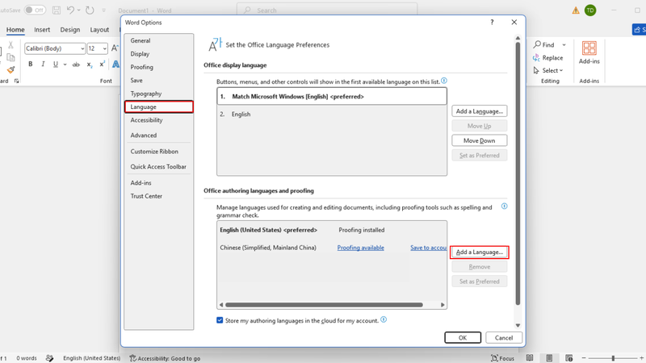Open Trust Center category
Viewport: 646px width, 363px height.
158,196
